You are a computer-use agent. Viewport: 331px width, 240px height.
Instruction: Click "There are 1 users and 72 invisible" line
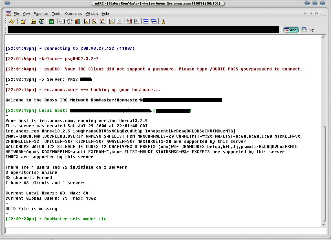pyautogui.click(x=66, y=167)
